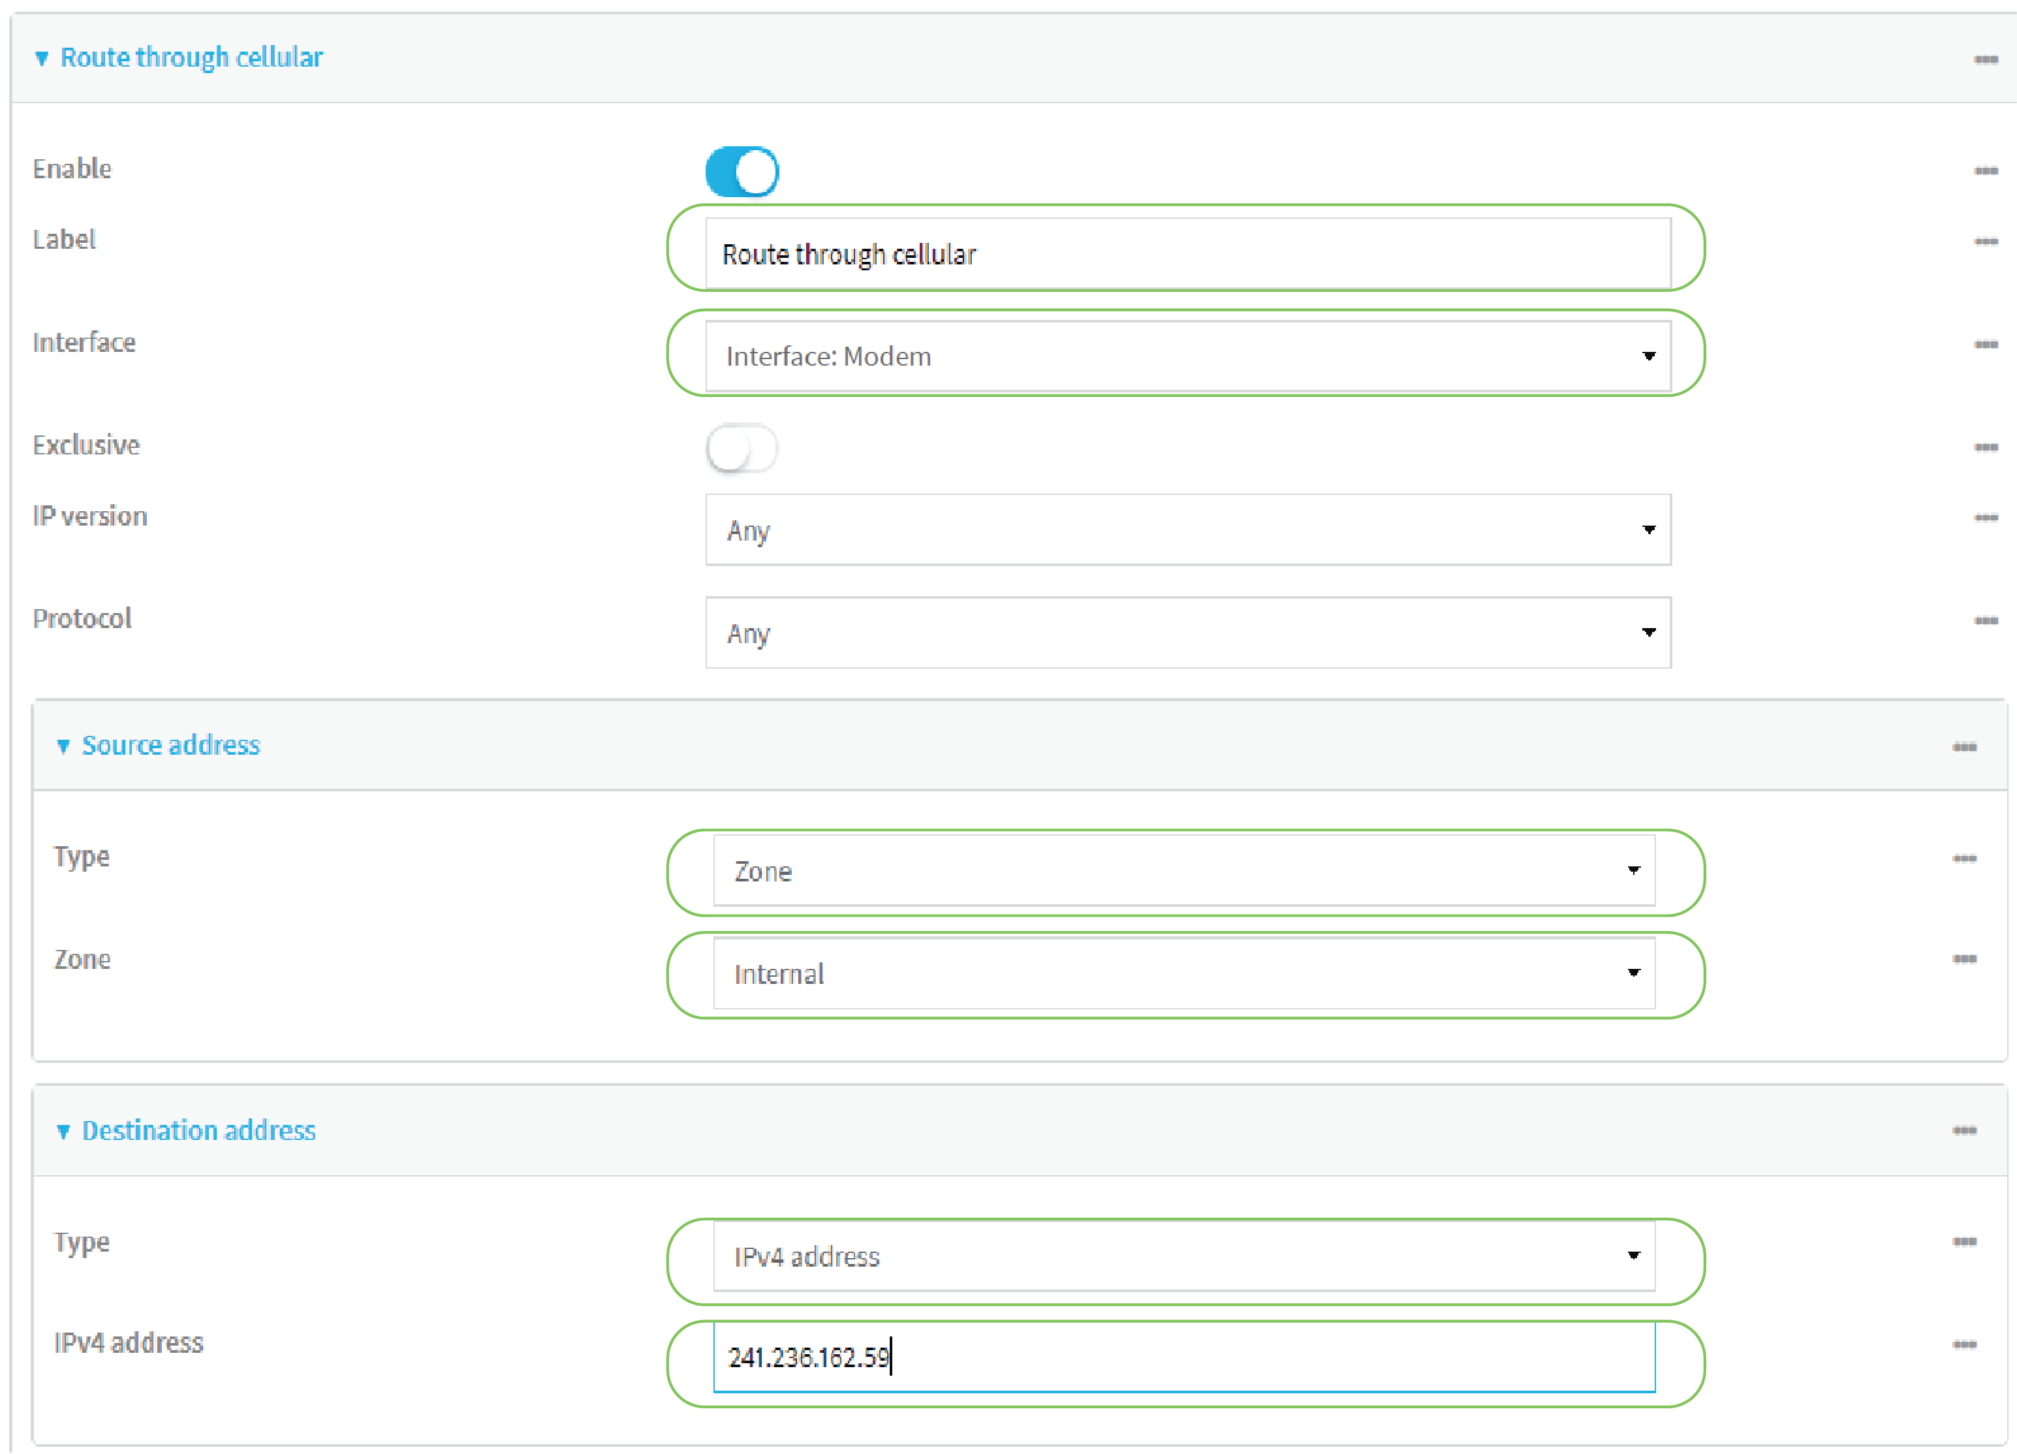This screenshot has height=1454, width=2017.
Task: Collapse the Destination address section
Action: click(x=63, y=1131)
